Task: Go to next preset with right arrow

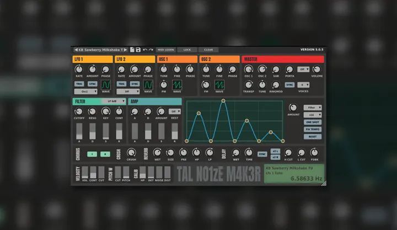Action: point(125,50)
